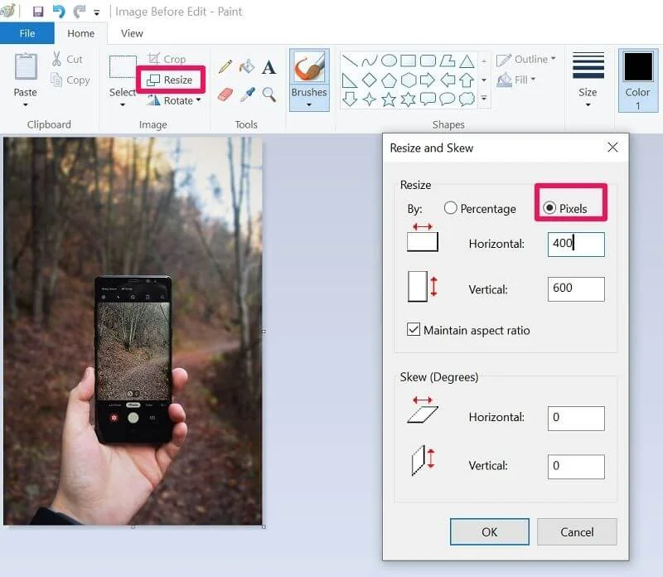Screen dimensions: 663x577
Task: Select the Five-point star shape
Action: pyautogui.click(x=389, y=99)
